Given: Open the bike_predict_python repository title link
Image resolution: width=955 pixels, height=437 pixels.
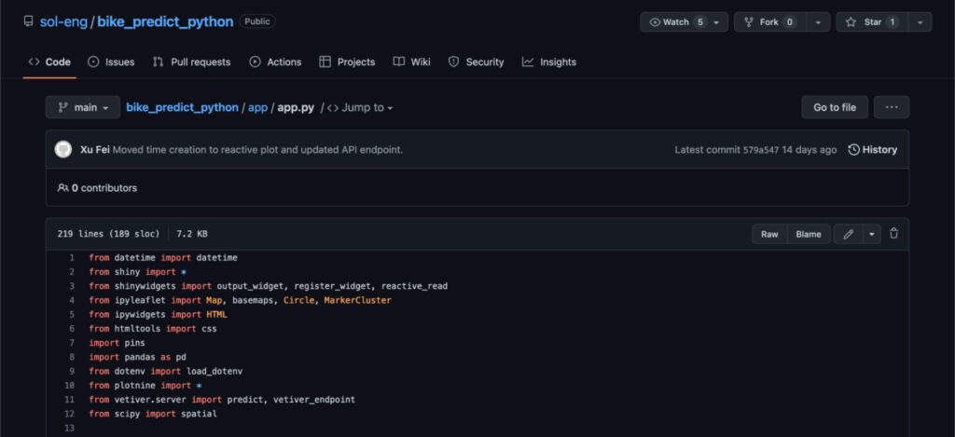Looking at the screenshot, I should pos(165,22).
